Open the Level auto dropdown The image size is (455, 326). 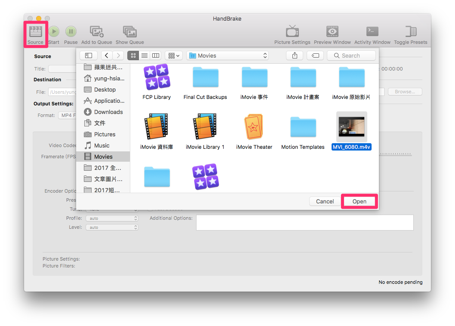[x=112, y=228]
